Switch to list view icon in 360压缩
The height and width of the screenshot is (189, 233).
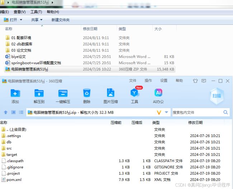point(21,112)
